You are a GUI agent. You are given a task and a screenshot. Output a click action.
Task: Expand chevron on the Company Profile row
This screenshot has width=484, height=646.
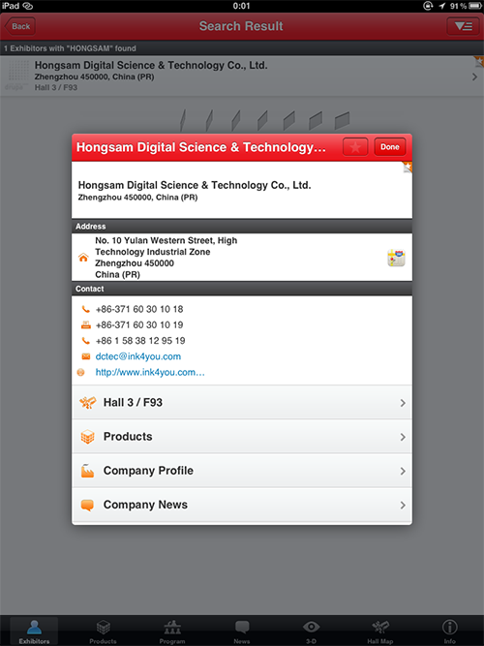403,472
